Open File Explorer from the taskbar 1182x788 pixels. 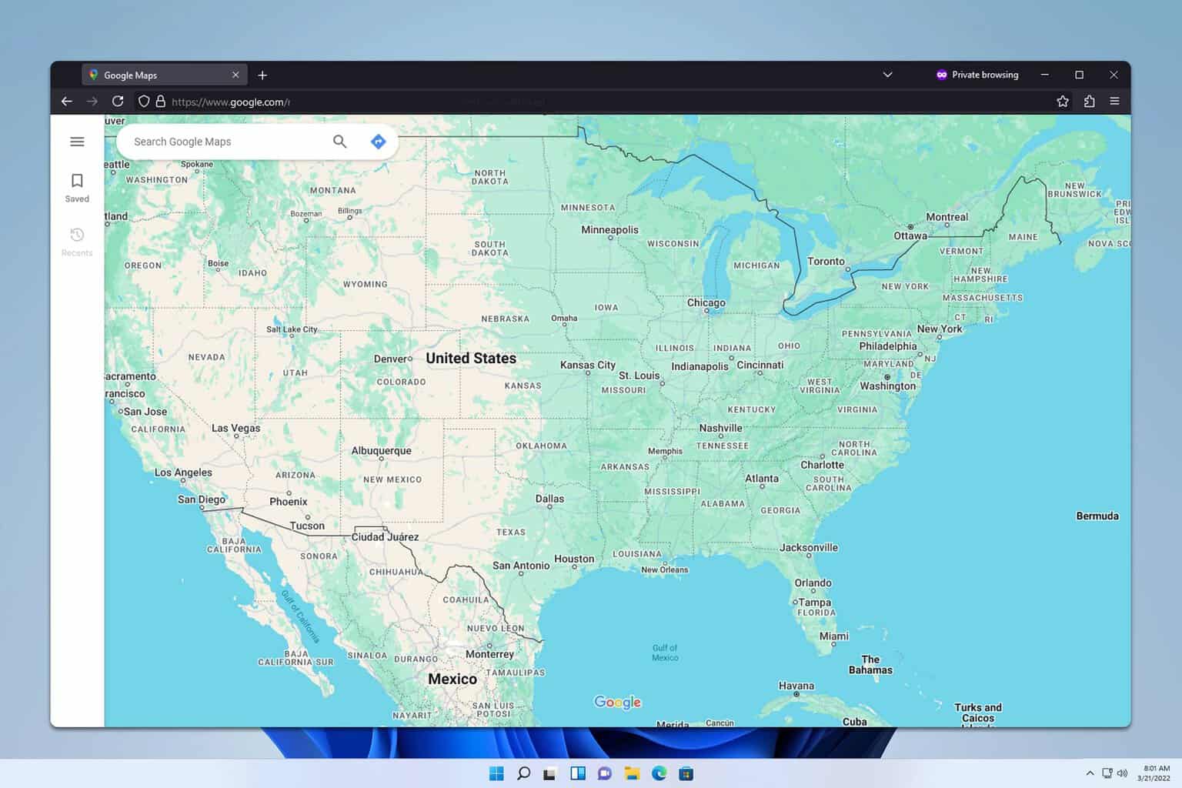(x=632, y=773)
